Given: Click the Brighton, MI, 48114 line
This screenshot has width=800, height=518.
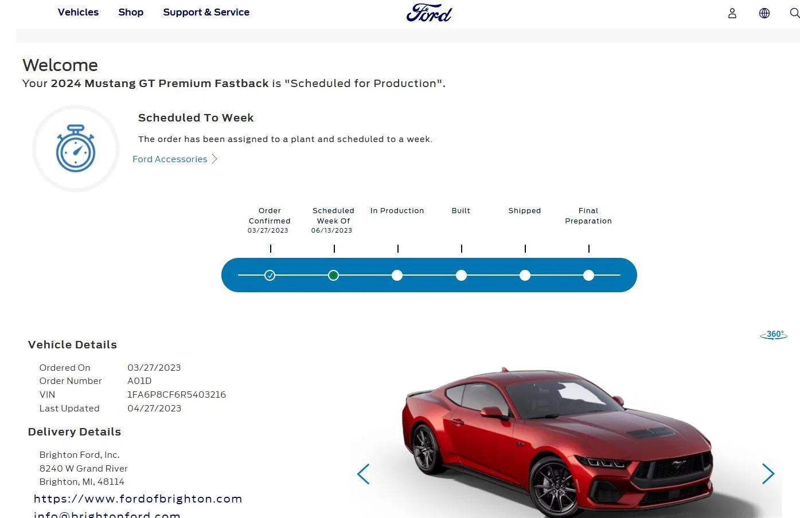Looking at the screenshot, I should (81, 482).
